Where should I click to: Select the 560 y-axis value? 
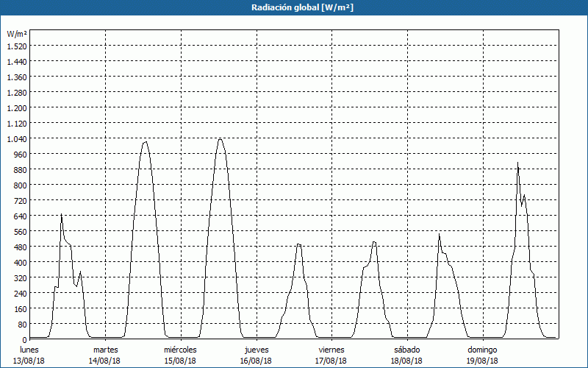coord(21,231)
